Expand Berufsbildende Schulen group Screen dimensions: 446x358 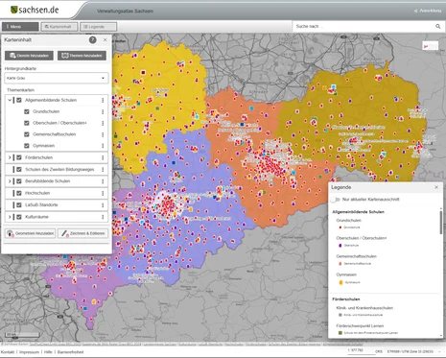click(x=10, y=181)
